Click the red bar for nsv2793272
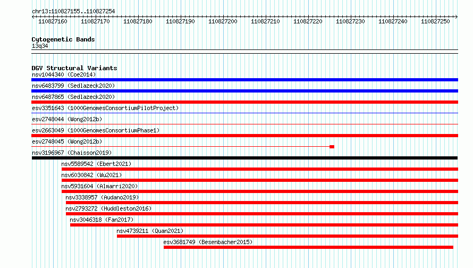The width and height of the screenshot is (473, 268). (262, 214)
